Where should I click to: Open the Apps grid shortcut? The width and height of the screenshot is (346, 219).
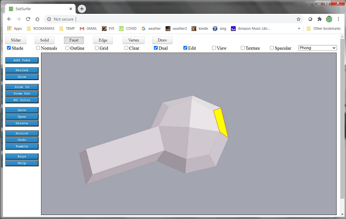pos(14,29)
